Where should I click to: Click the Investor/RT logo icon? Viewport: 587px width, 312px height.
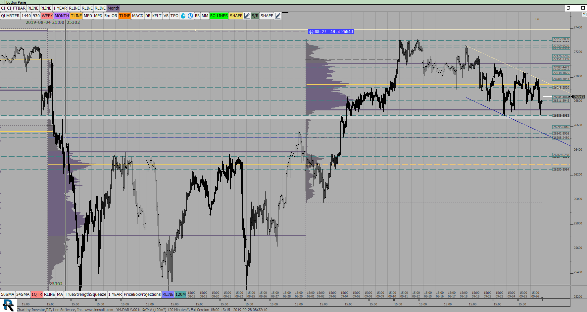pyautogui.click(x=8, y=305)
